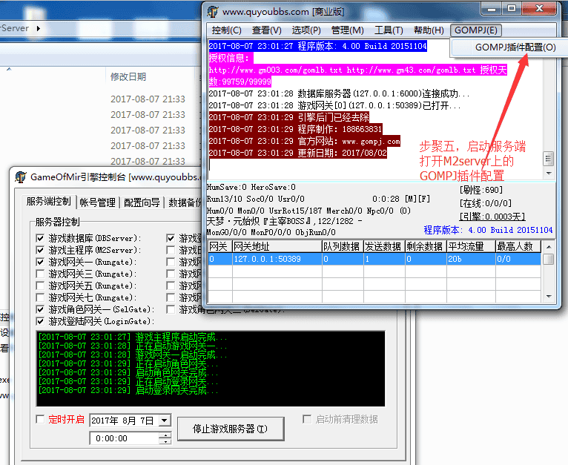This screenshot has height=465, width=568.
Task: Decrease time with the stepper down arrow
Action: 165,442
